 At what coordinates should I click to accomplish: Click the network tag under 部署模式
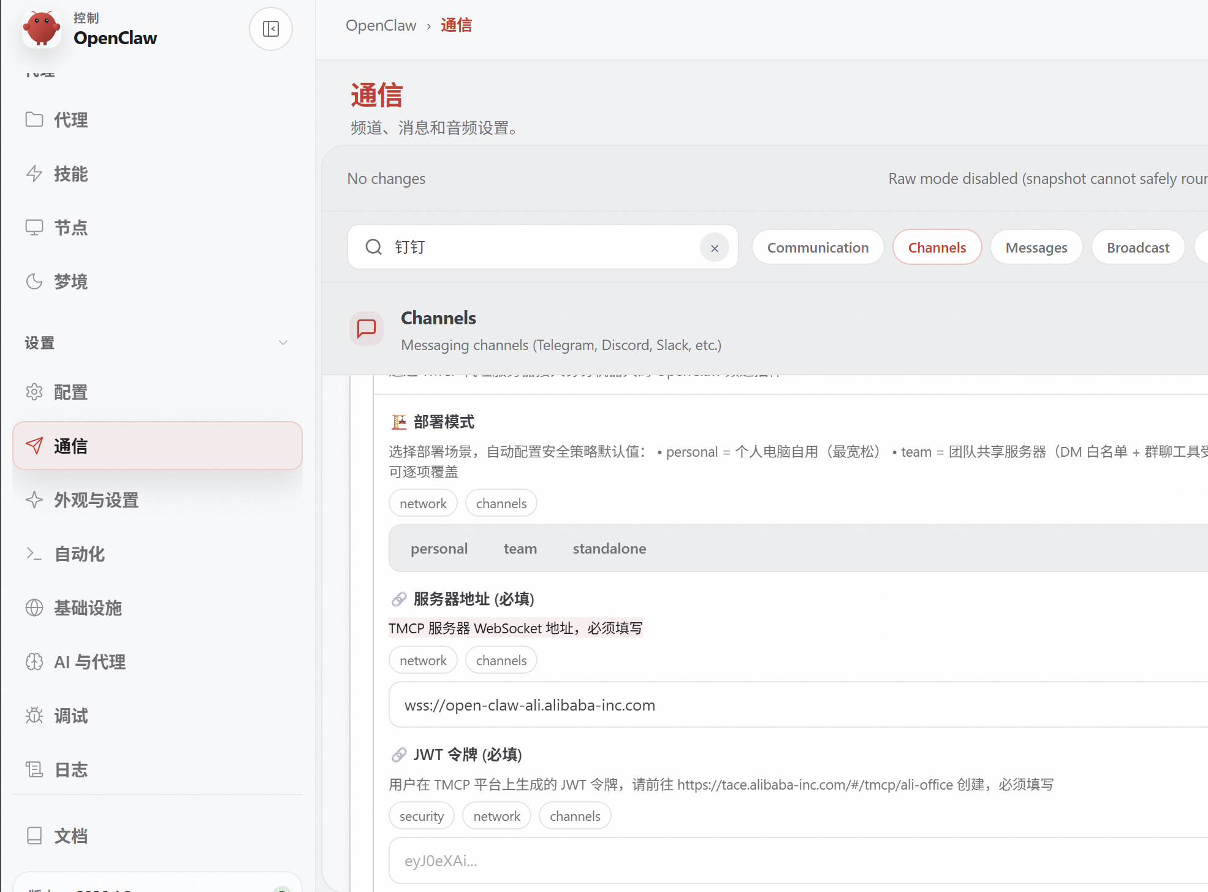[x=423, y=503]
